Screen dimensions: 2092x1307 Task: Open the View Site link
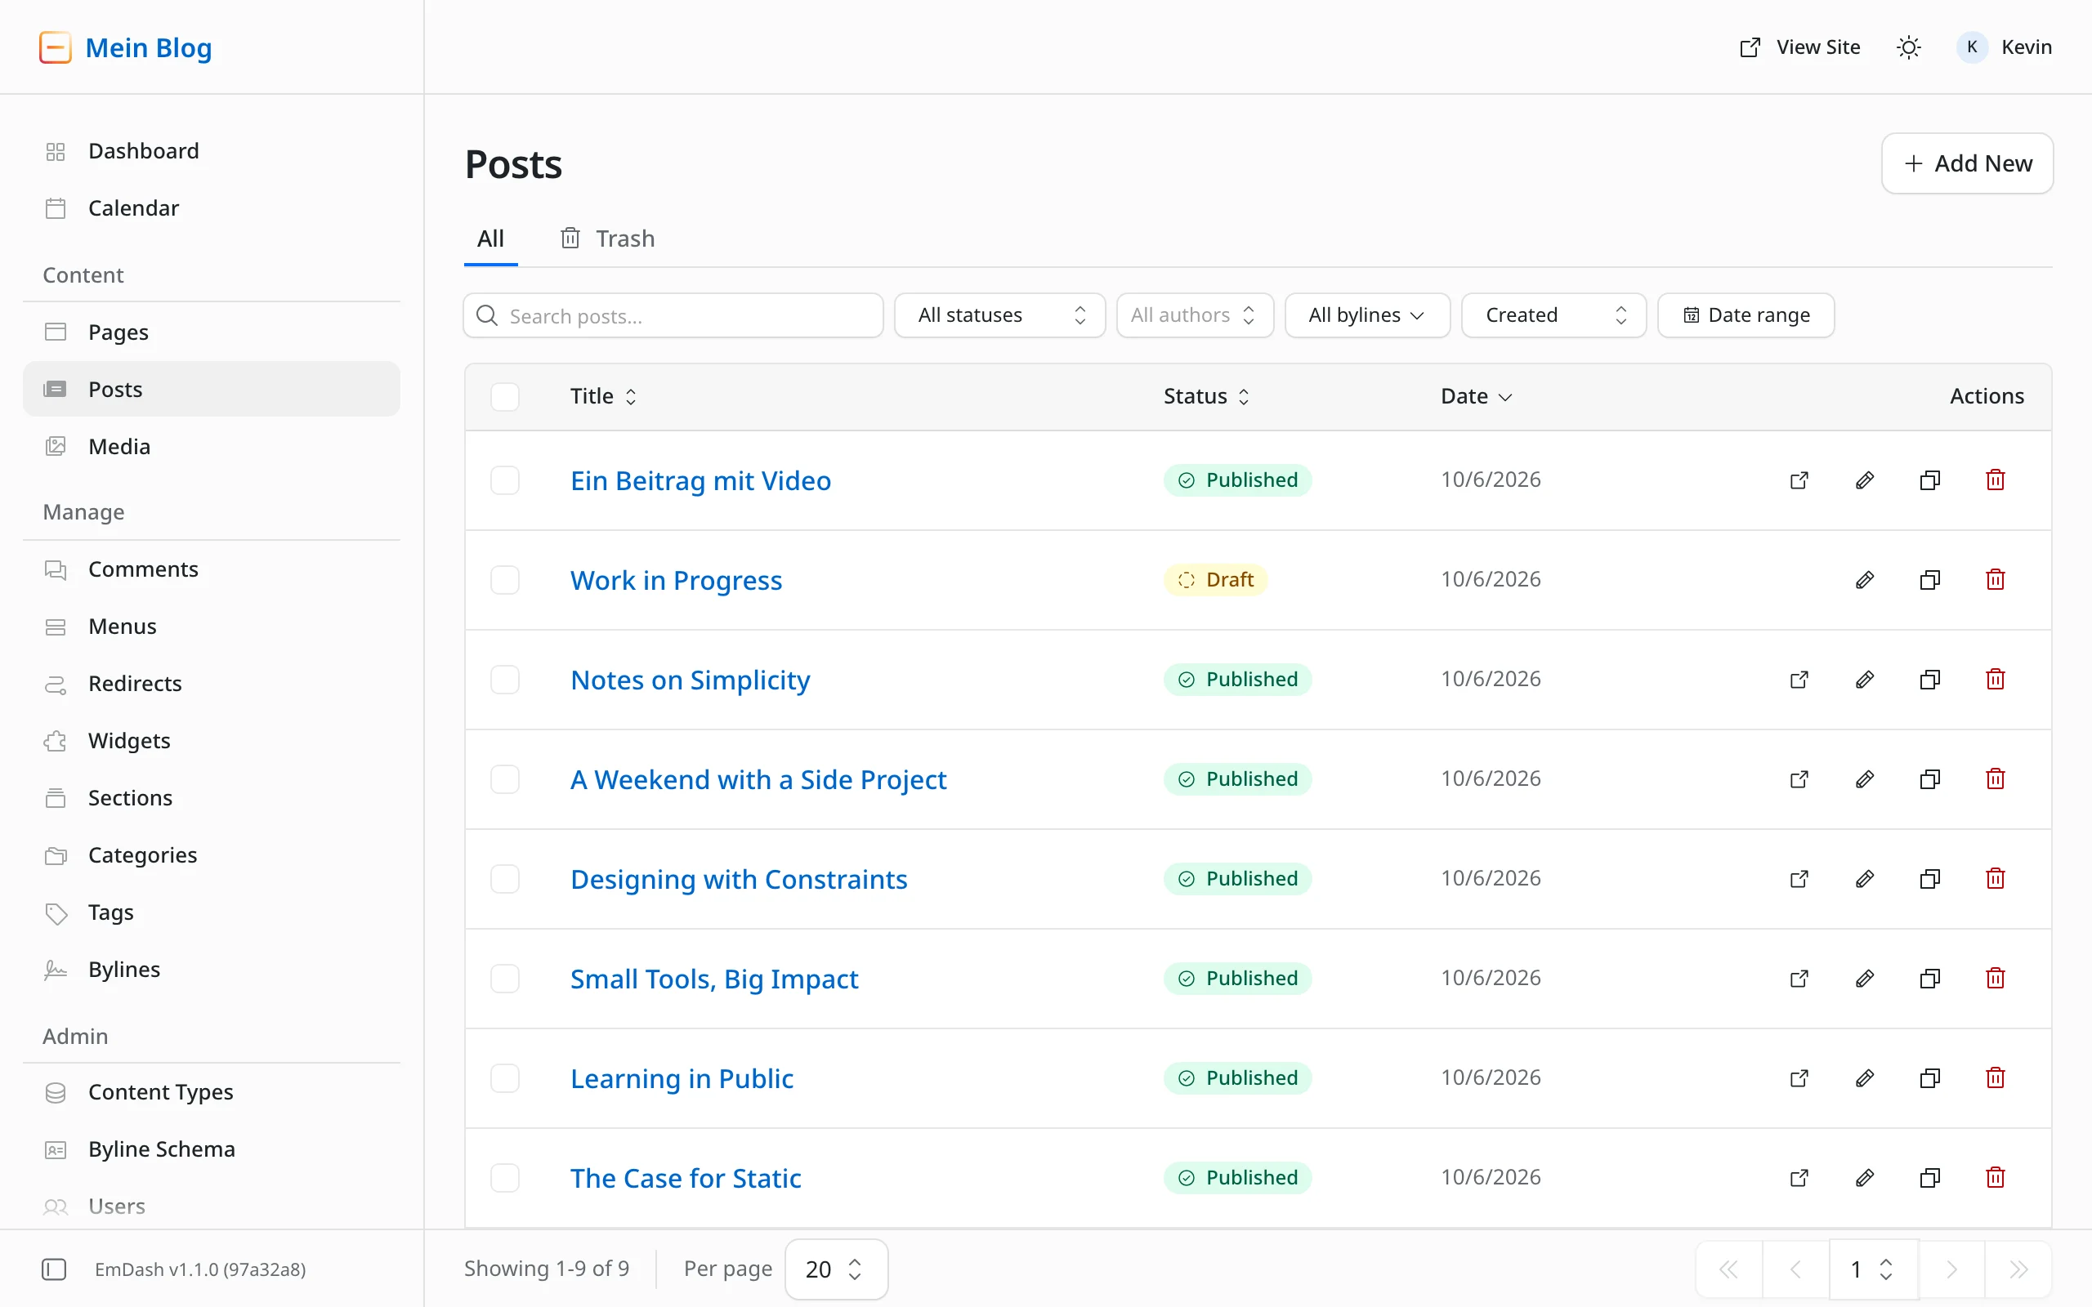[1799, 47]
